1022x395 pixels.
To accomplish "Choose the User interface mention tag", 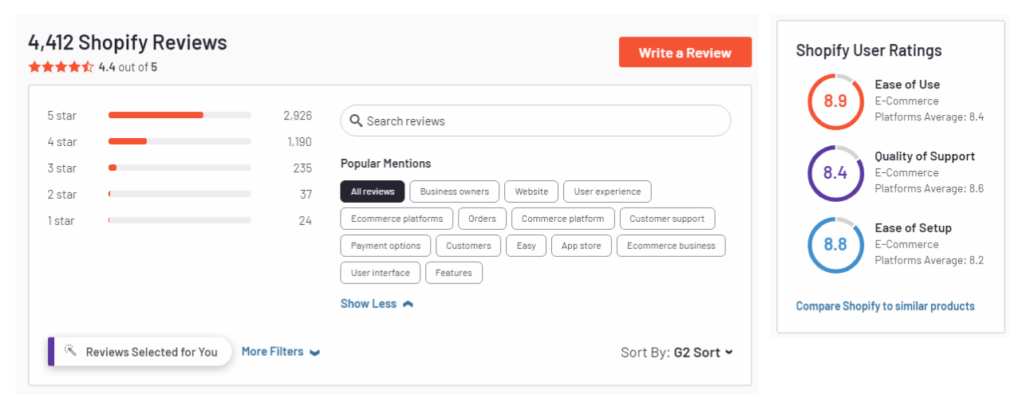I will click(381, 273).
